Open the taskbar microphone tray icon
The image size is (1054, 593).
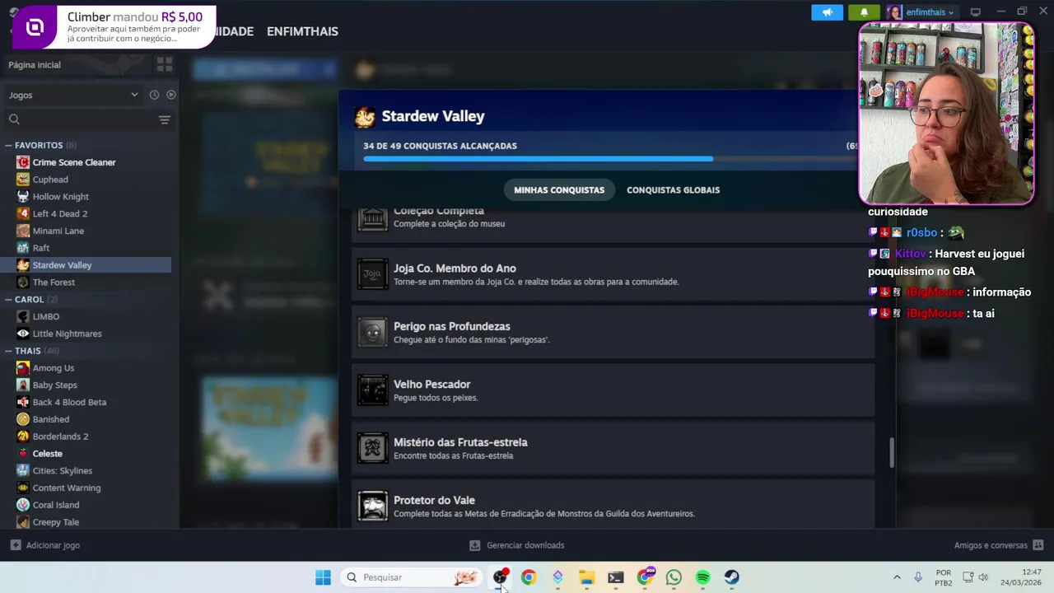coord(918,577)
